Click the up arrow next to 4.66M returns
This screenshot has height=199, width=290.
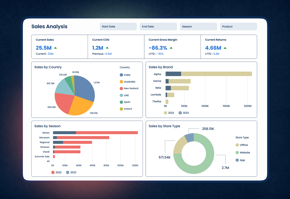click(x=225, y=48)
